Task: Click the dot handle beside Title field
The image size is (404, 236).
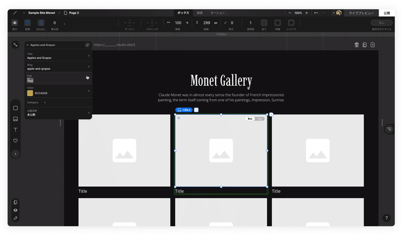Action: coord(89,56)
